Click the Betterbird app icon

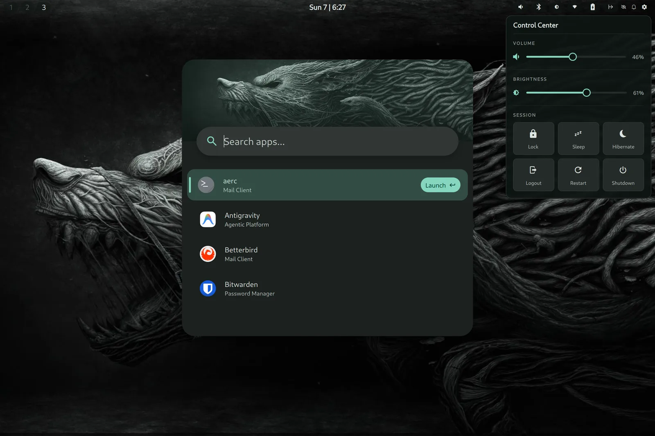click(x=208, y=254)
